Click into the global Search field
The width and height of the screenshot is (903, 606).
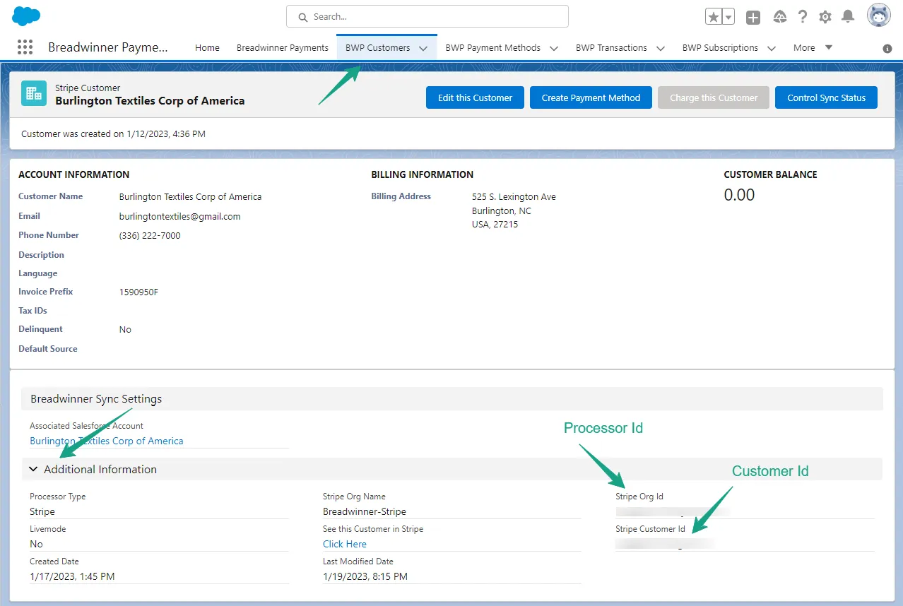(x=427, y=16)
